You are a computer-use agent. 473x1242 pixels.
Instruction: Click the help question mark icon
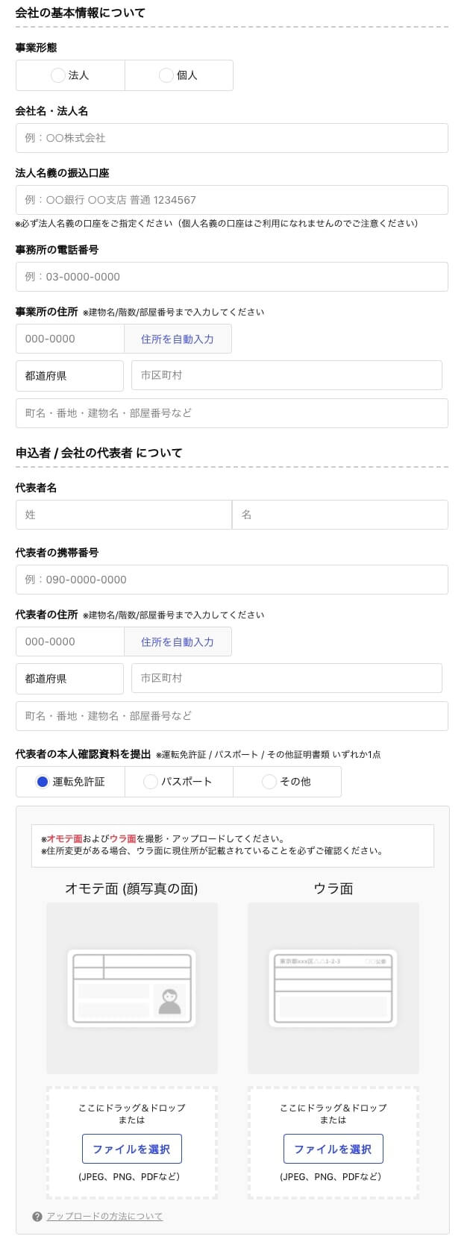pos(37,1210)
